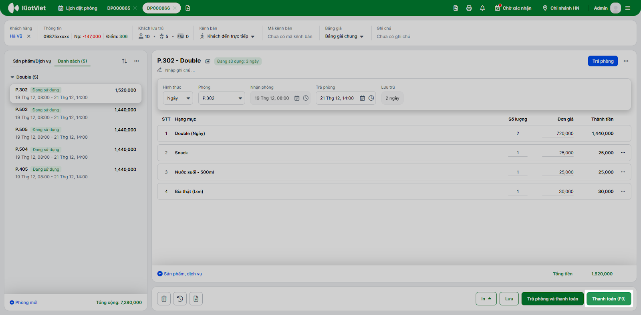Open options for the Snack row
The width and height of the screenshot is (641, 315).
(x=623, y=153)
